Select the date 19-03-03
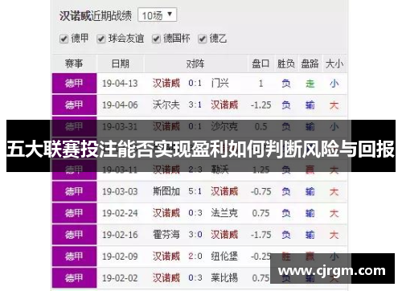 click(x=120, y=191)
